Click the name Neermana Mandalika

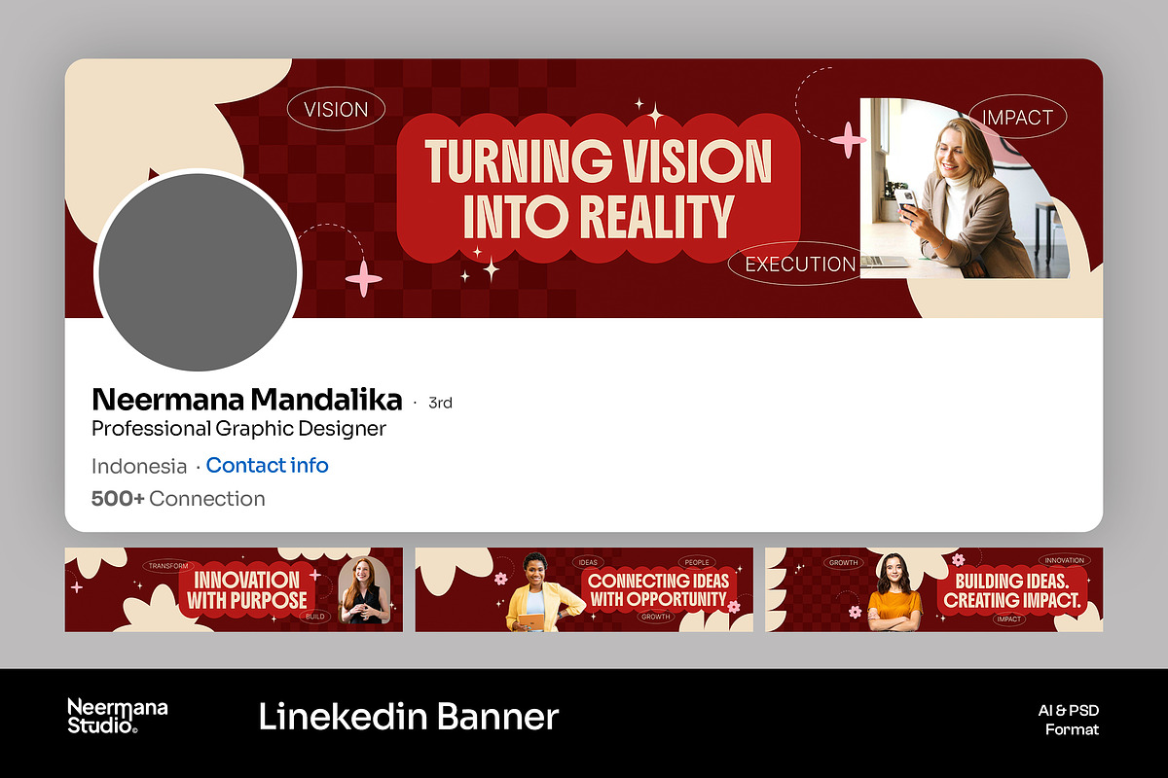click(246, 400)
